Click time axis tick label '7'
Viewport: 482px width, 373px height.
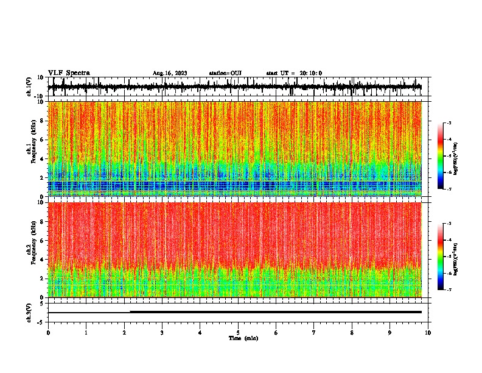pyautogui.click(x=314, y=333)
